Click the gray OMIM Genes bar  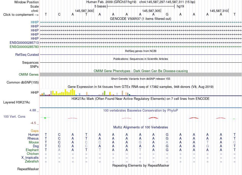coord(141,75)
